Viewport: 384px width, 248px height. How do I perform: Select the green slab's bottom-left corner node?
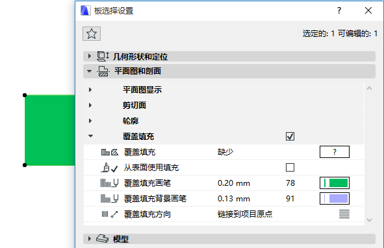25,165
